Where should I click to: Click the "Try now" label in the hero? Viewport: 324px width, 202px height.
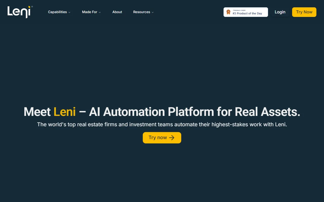(158, 138)
